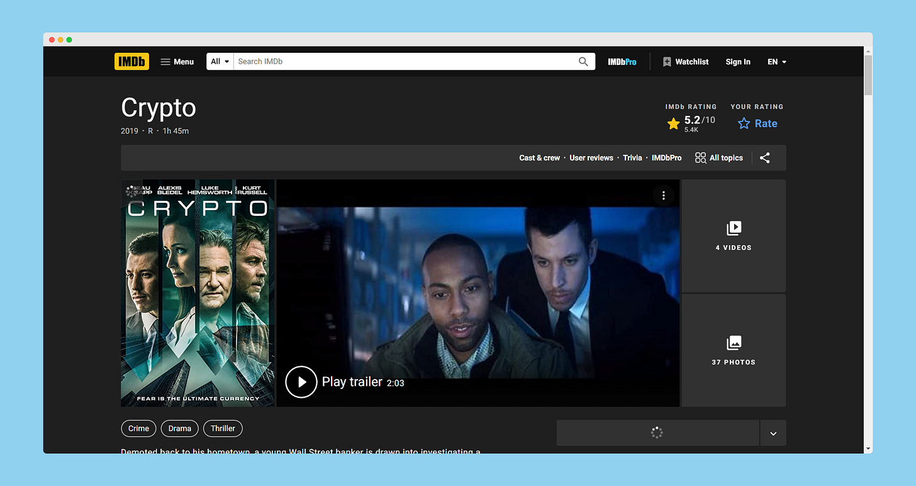Open the 37 Photos tile
This screenshot has width=916, height=486.
pos(734,351)
